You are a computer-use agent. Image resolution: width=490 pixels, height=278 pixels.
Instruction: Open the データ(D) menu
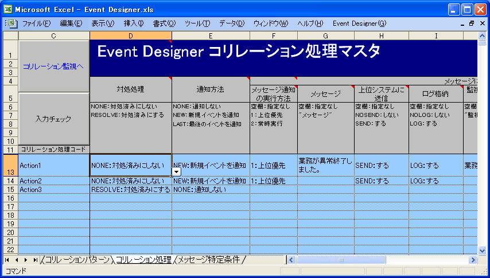tap(232, 24)
